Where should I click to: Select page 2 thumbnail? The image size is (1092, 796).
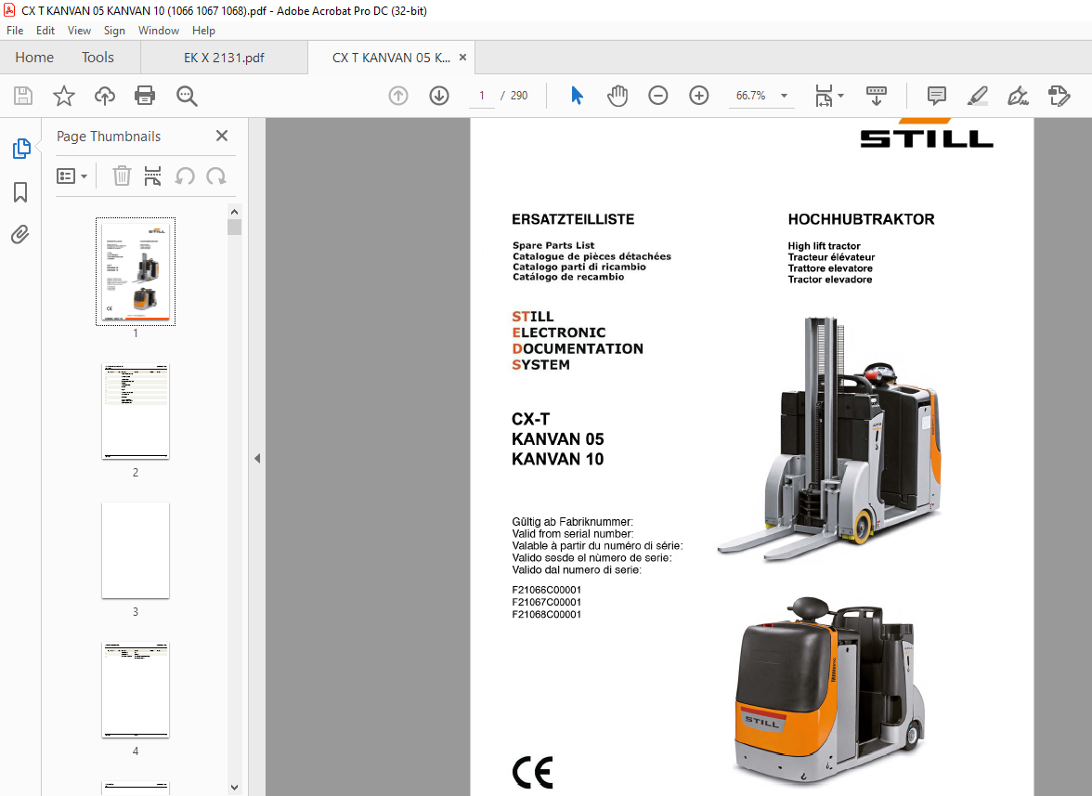coord(136,411)
